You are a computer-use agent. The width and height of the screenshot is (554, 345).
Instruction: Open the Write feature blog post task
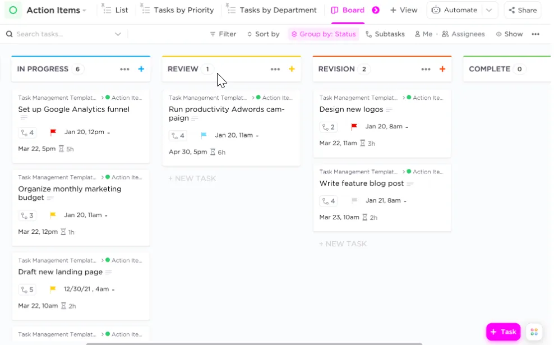click(362, 183)
